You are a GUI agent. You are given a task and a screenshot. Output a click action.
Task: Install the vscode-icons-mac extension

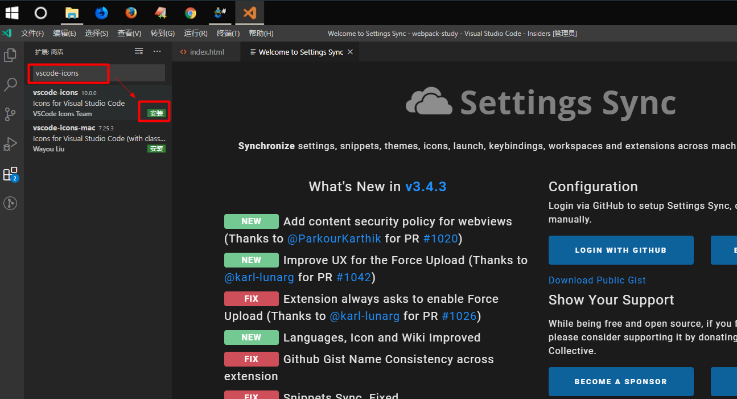click(x=156, y=149)
